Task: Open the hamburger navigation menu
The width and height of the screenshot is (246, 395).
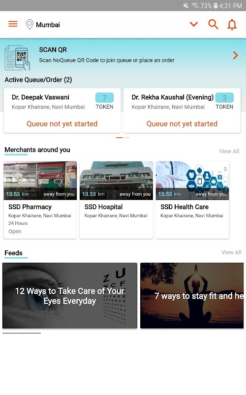Action: coord(13,24)
